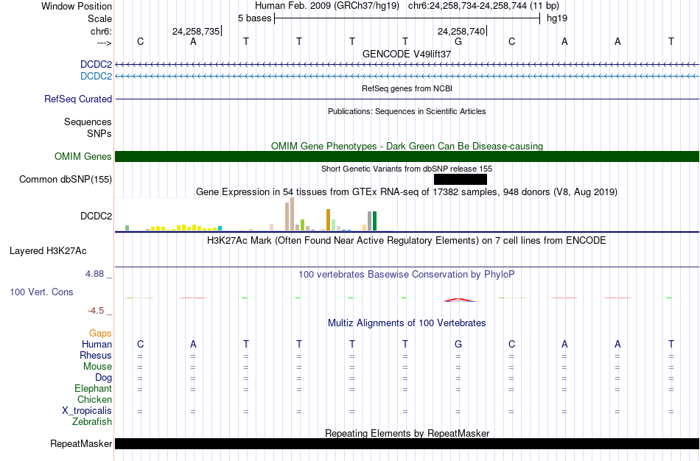Click the Publications: Sequences in Scientific Articles title

(x=407, y=111)
